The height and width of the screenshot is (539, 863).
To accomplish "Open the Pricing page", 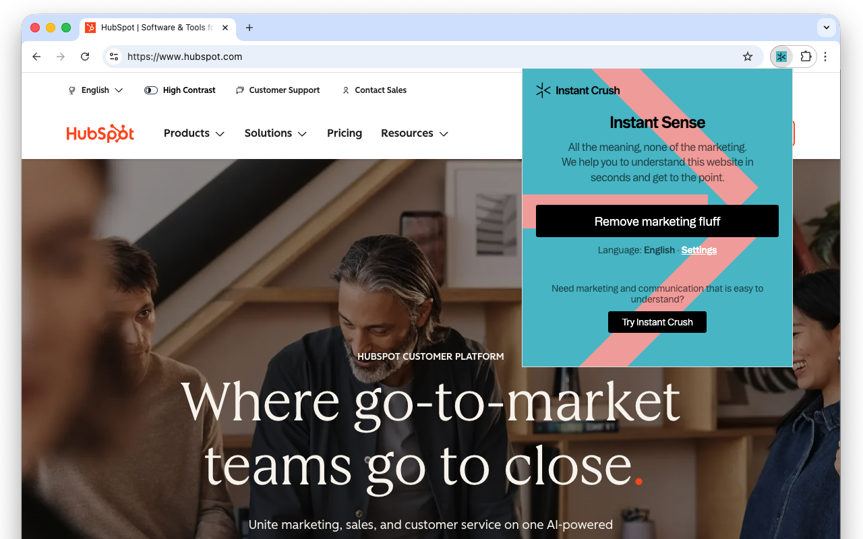I will 345,133.
